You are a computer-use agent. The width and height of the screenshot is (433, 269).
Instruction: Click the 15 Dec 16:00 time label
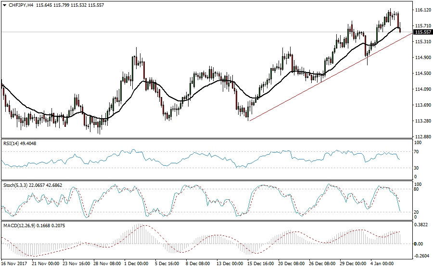[261, 264]
